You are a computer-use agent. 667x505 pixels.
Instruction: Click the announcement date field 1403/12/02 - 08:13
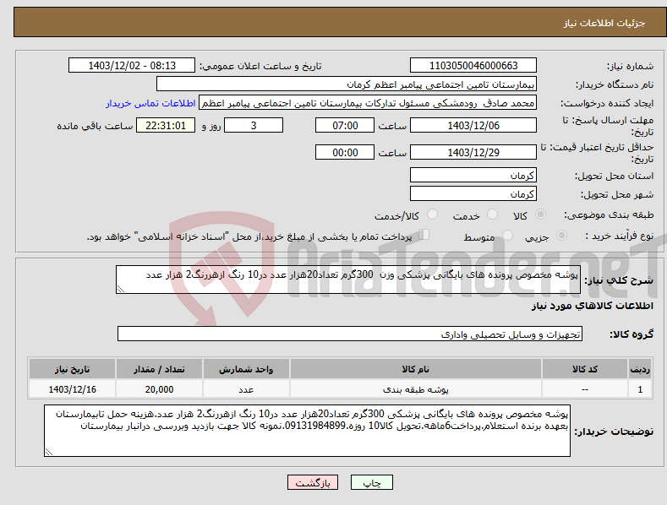tap(131, 66)
